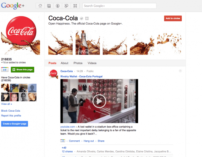Click the 14:29 post timestamp

[80, 71]
